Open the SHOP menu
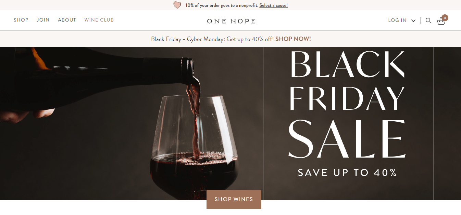The width and height of the screenshot is (461, 215). 21,20
